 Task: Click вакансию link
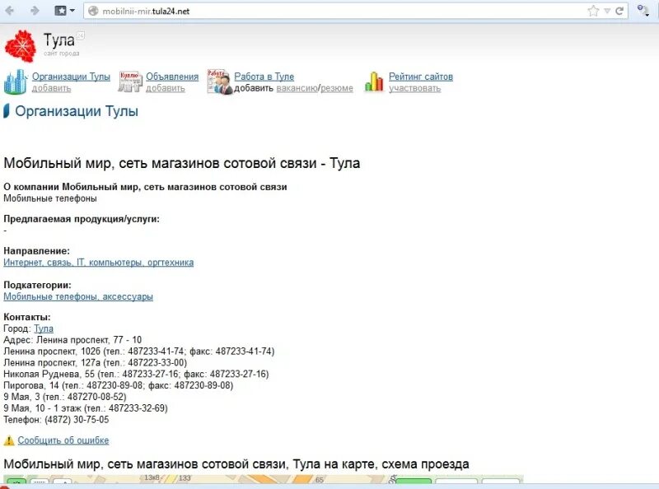[x=297, y=88]
